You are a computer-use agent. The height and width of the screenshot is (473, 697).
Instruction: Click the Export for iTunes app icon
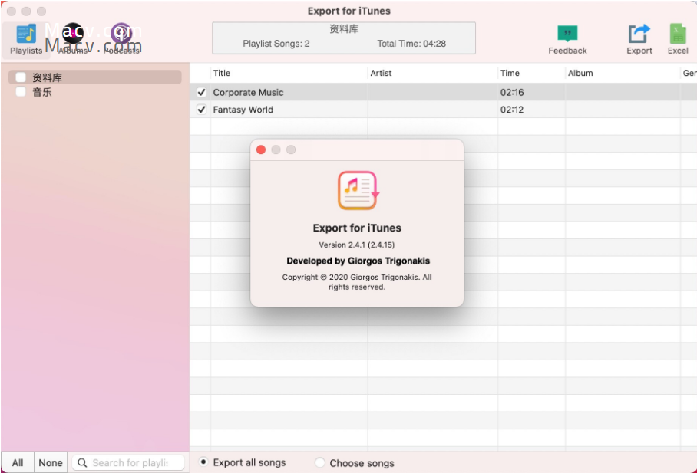point(356,189)
